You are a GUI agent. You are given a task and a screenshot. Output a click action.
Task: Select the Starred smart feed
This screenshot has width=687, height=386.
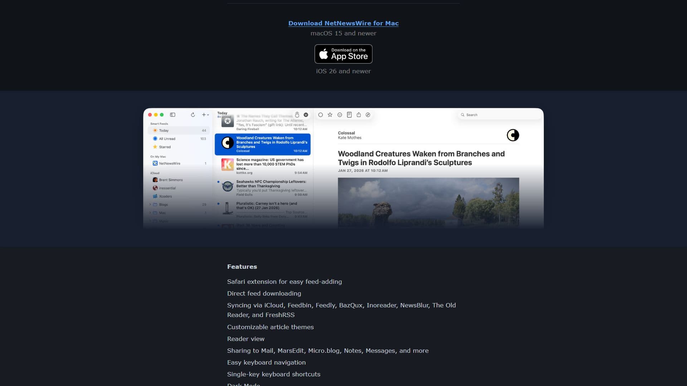[179, 147]
